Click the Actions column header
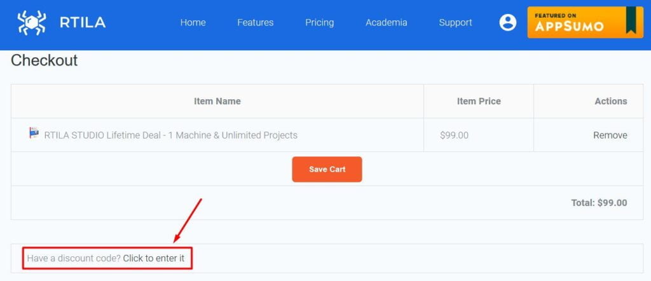 (611, 101)
